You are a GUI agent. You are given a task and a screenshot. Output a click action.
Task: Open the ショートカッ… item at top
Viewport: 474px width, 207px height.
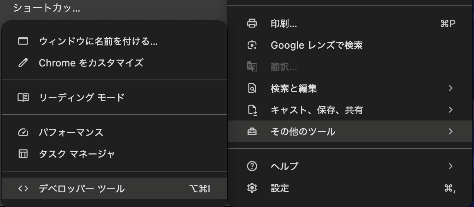[x=47, y=8]
